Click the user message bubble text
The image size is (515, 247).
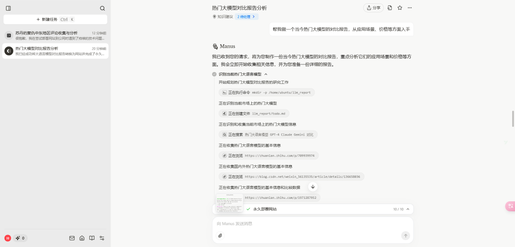[341, 29]
